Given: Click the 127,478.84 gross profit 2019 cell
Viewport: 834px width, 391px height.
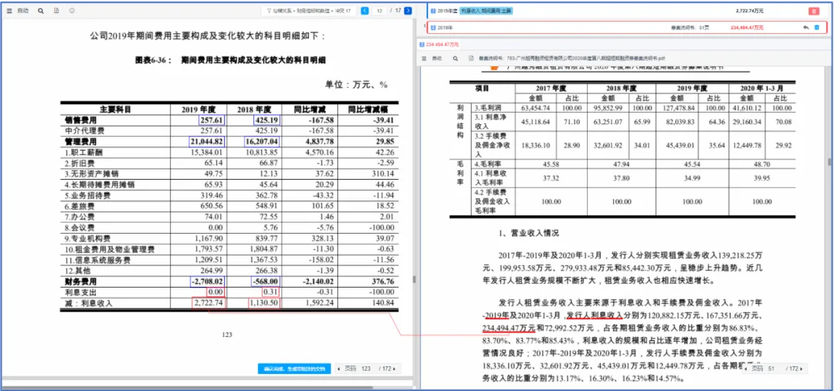Looking at the screenshot, I should pos(678,107).
